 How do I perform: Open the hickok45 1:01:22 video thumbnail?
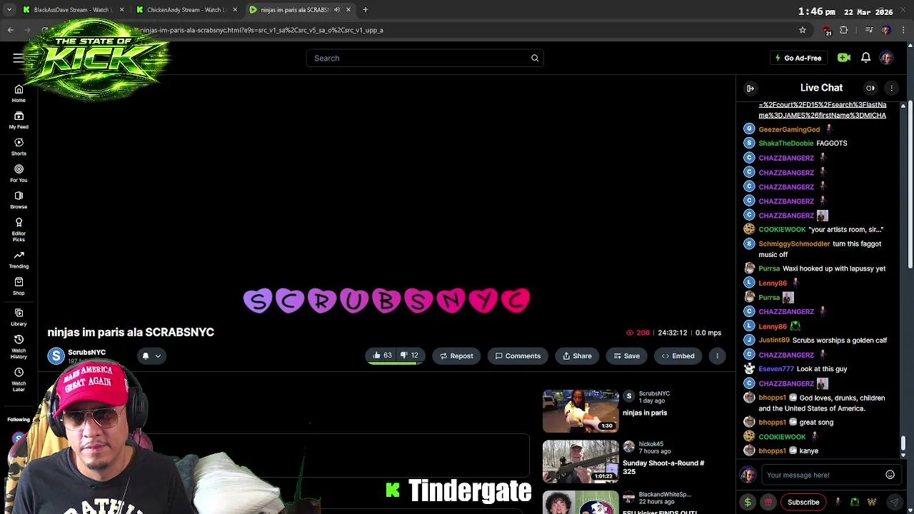[581, 461]
